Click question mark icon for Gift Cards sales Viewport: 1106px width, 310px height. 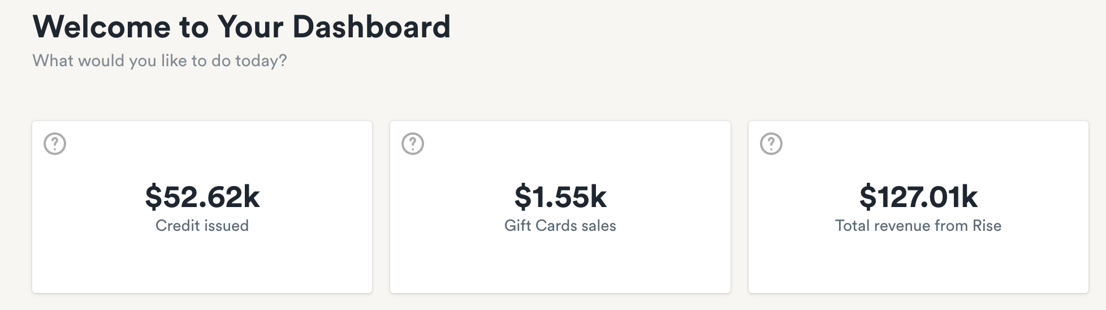click(x=413, y=144)
